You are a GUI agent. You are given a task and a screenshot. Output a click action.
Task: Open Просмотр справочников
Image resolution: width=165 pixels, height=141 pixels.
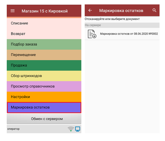pos(44,86)
